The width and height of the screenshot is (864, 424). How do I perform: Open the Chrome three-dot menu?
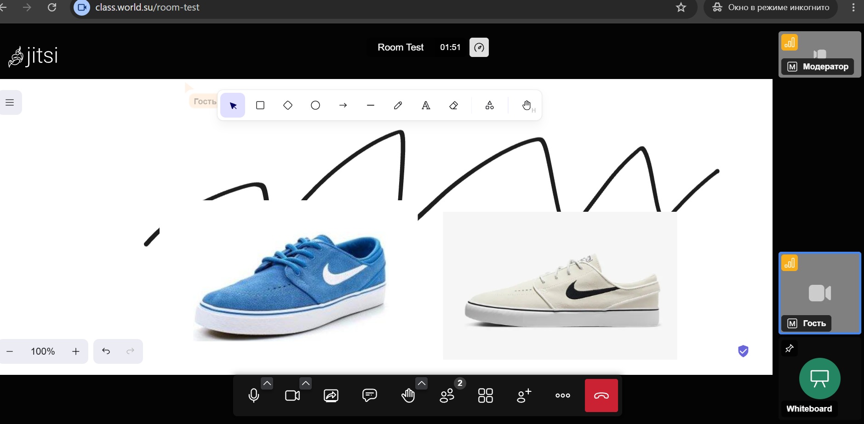(x=853, y=7)
